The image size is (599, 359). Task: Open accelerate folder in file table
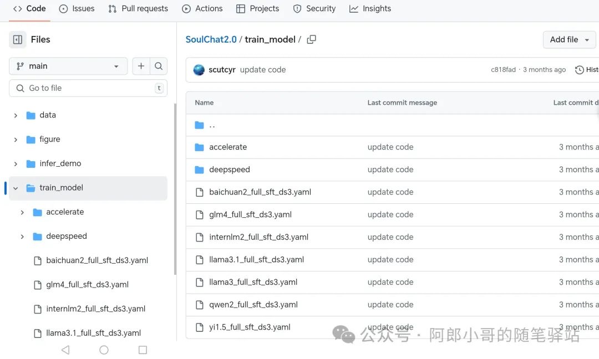point(228,147)
